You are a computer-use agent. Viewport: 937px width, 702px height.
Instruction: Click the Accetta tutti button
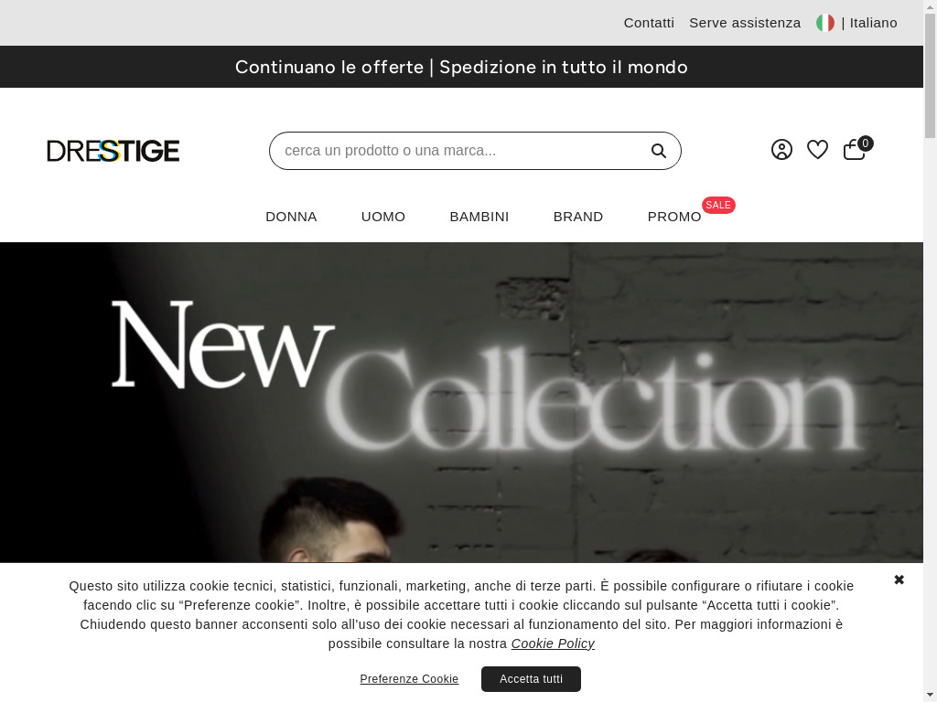(532, 679)
